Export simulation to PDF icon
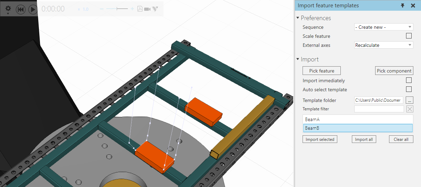This screenshot has height=187, width=421. tap(140, 9)
